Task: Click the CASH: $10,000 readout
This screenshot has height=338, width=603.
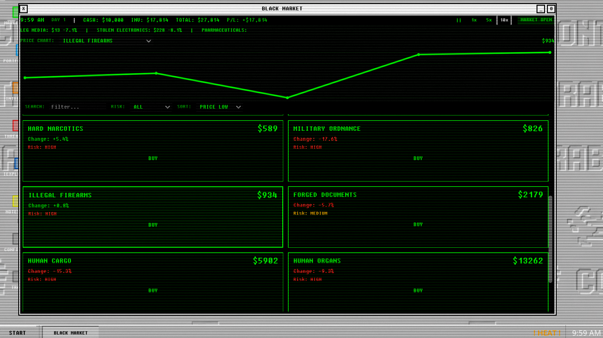Action: point(103,20)
